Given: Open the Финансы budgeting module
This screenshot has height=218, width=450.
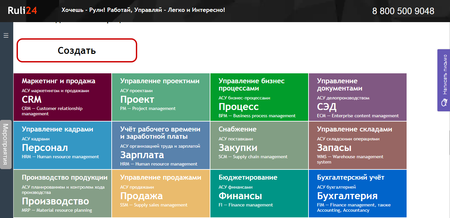Looking at the screenshot, I should click(x=259, y=194).
